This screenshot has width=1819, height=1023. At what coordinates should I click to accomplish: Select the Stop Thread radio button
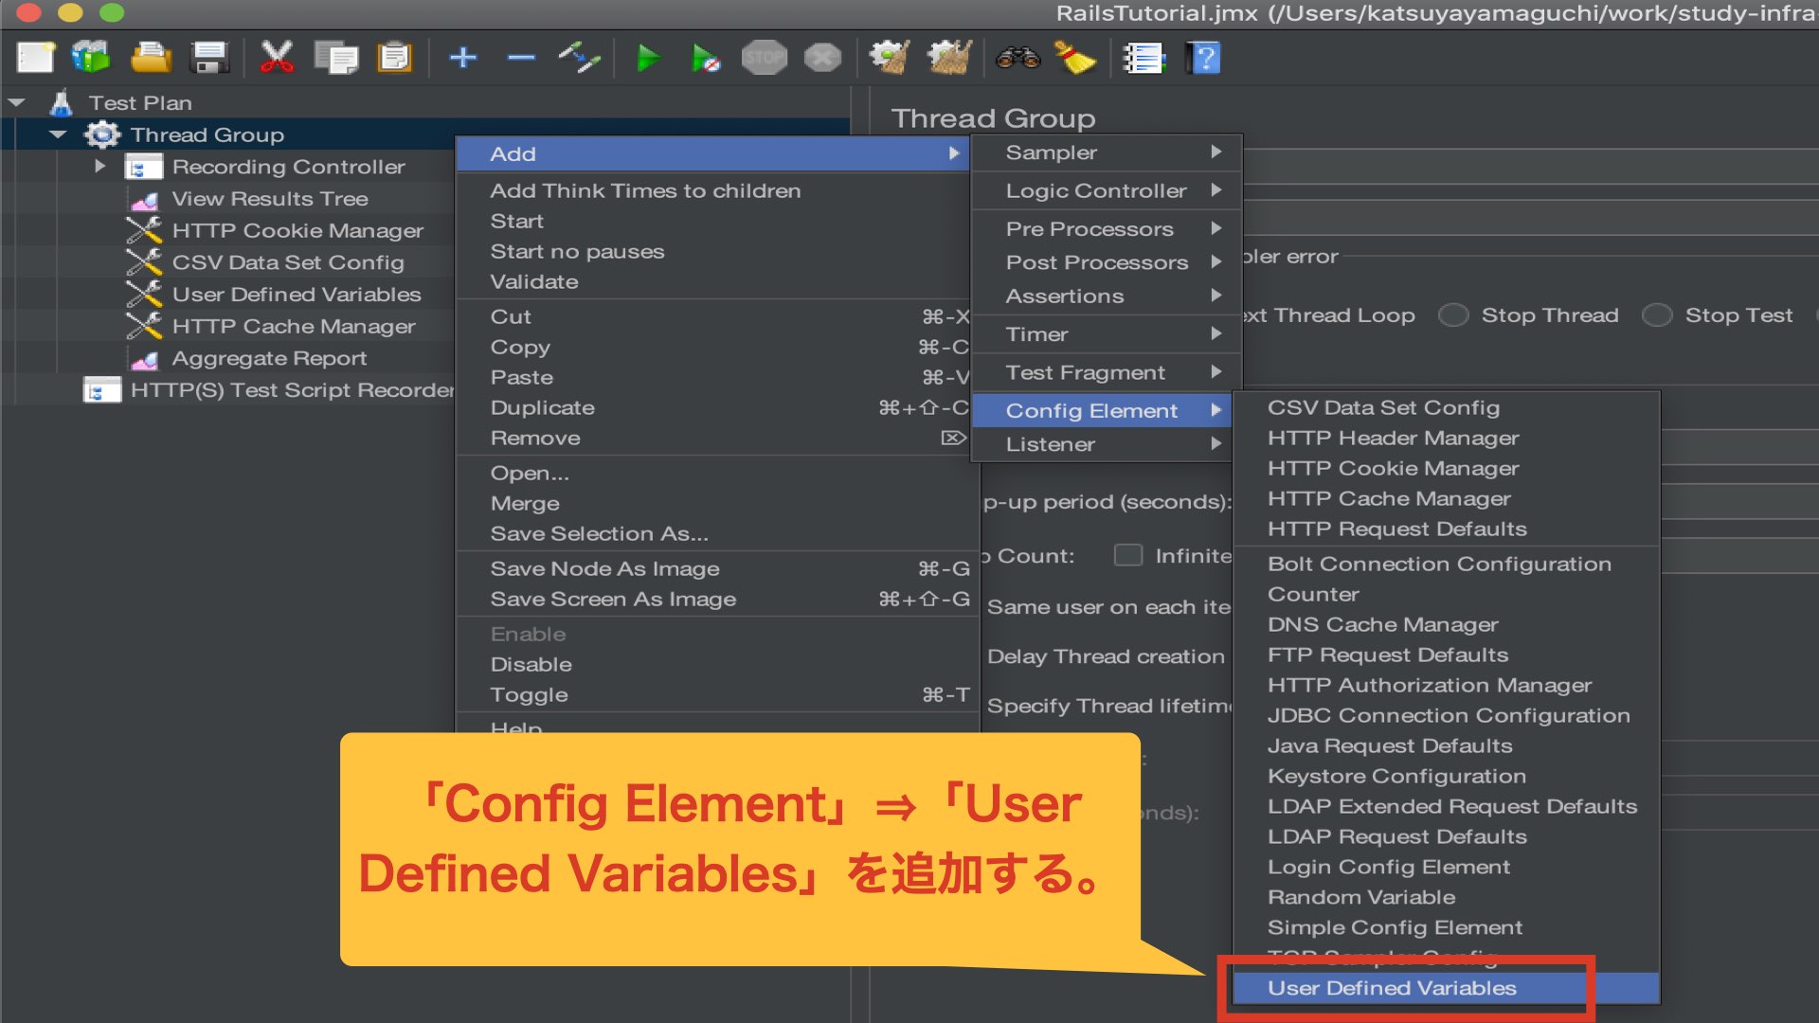coord(1453,315)
